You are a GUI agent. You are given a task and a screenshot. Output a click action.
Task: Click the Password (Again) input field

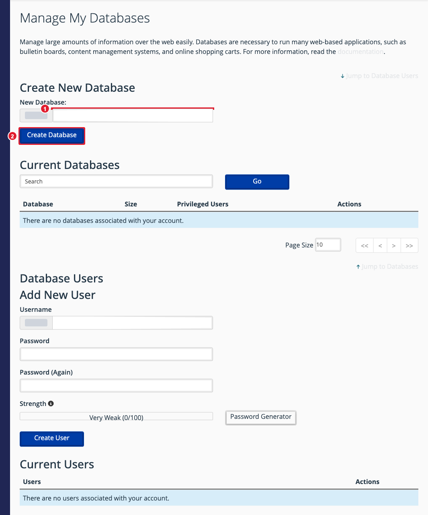pos(116,385)
